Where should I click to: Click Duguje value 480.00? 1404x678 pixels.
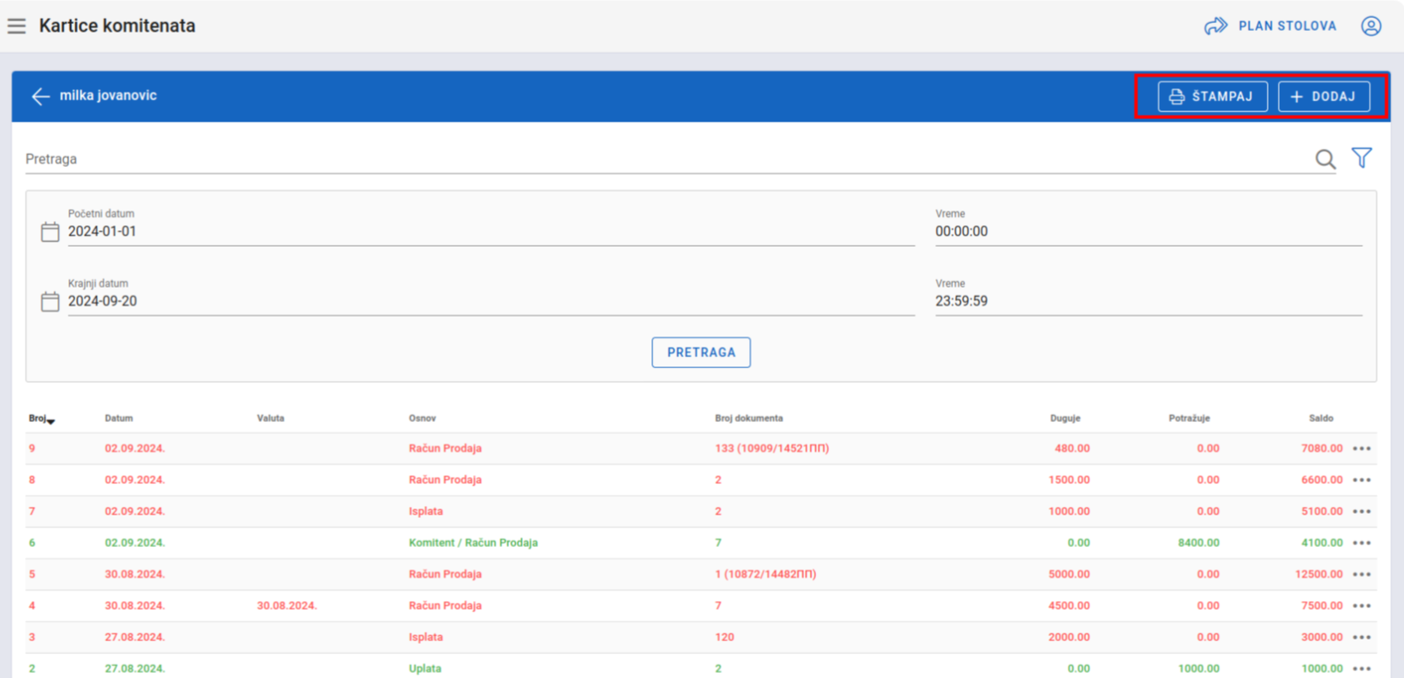1072,449
